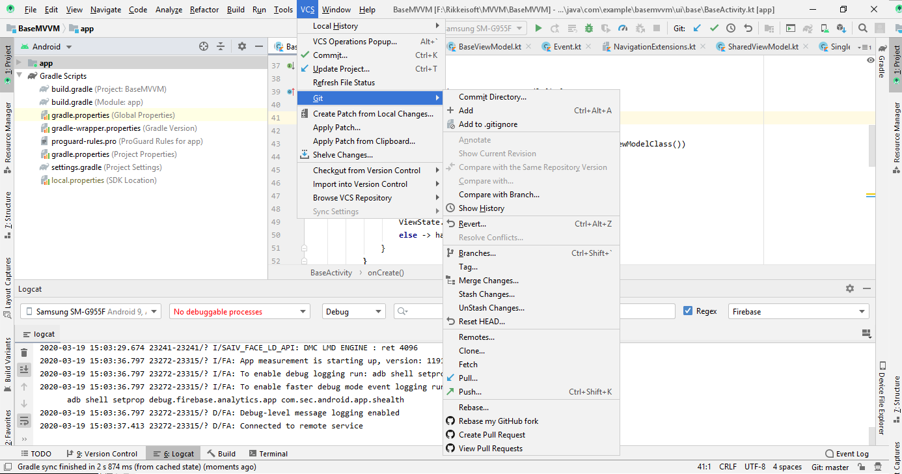Commit changes via the toolbar checkmark icon

(713, 29)
